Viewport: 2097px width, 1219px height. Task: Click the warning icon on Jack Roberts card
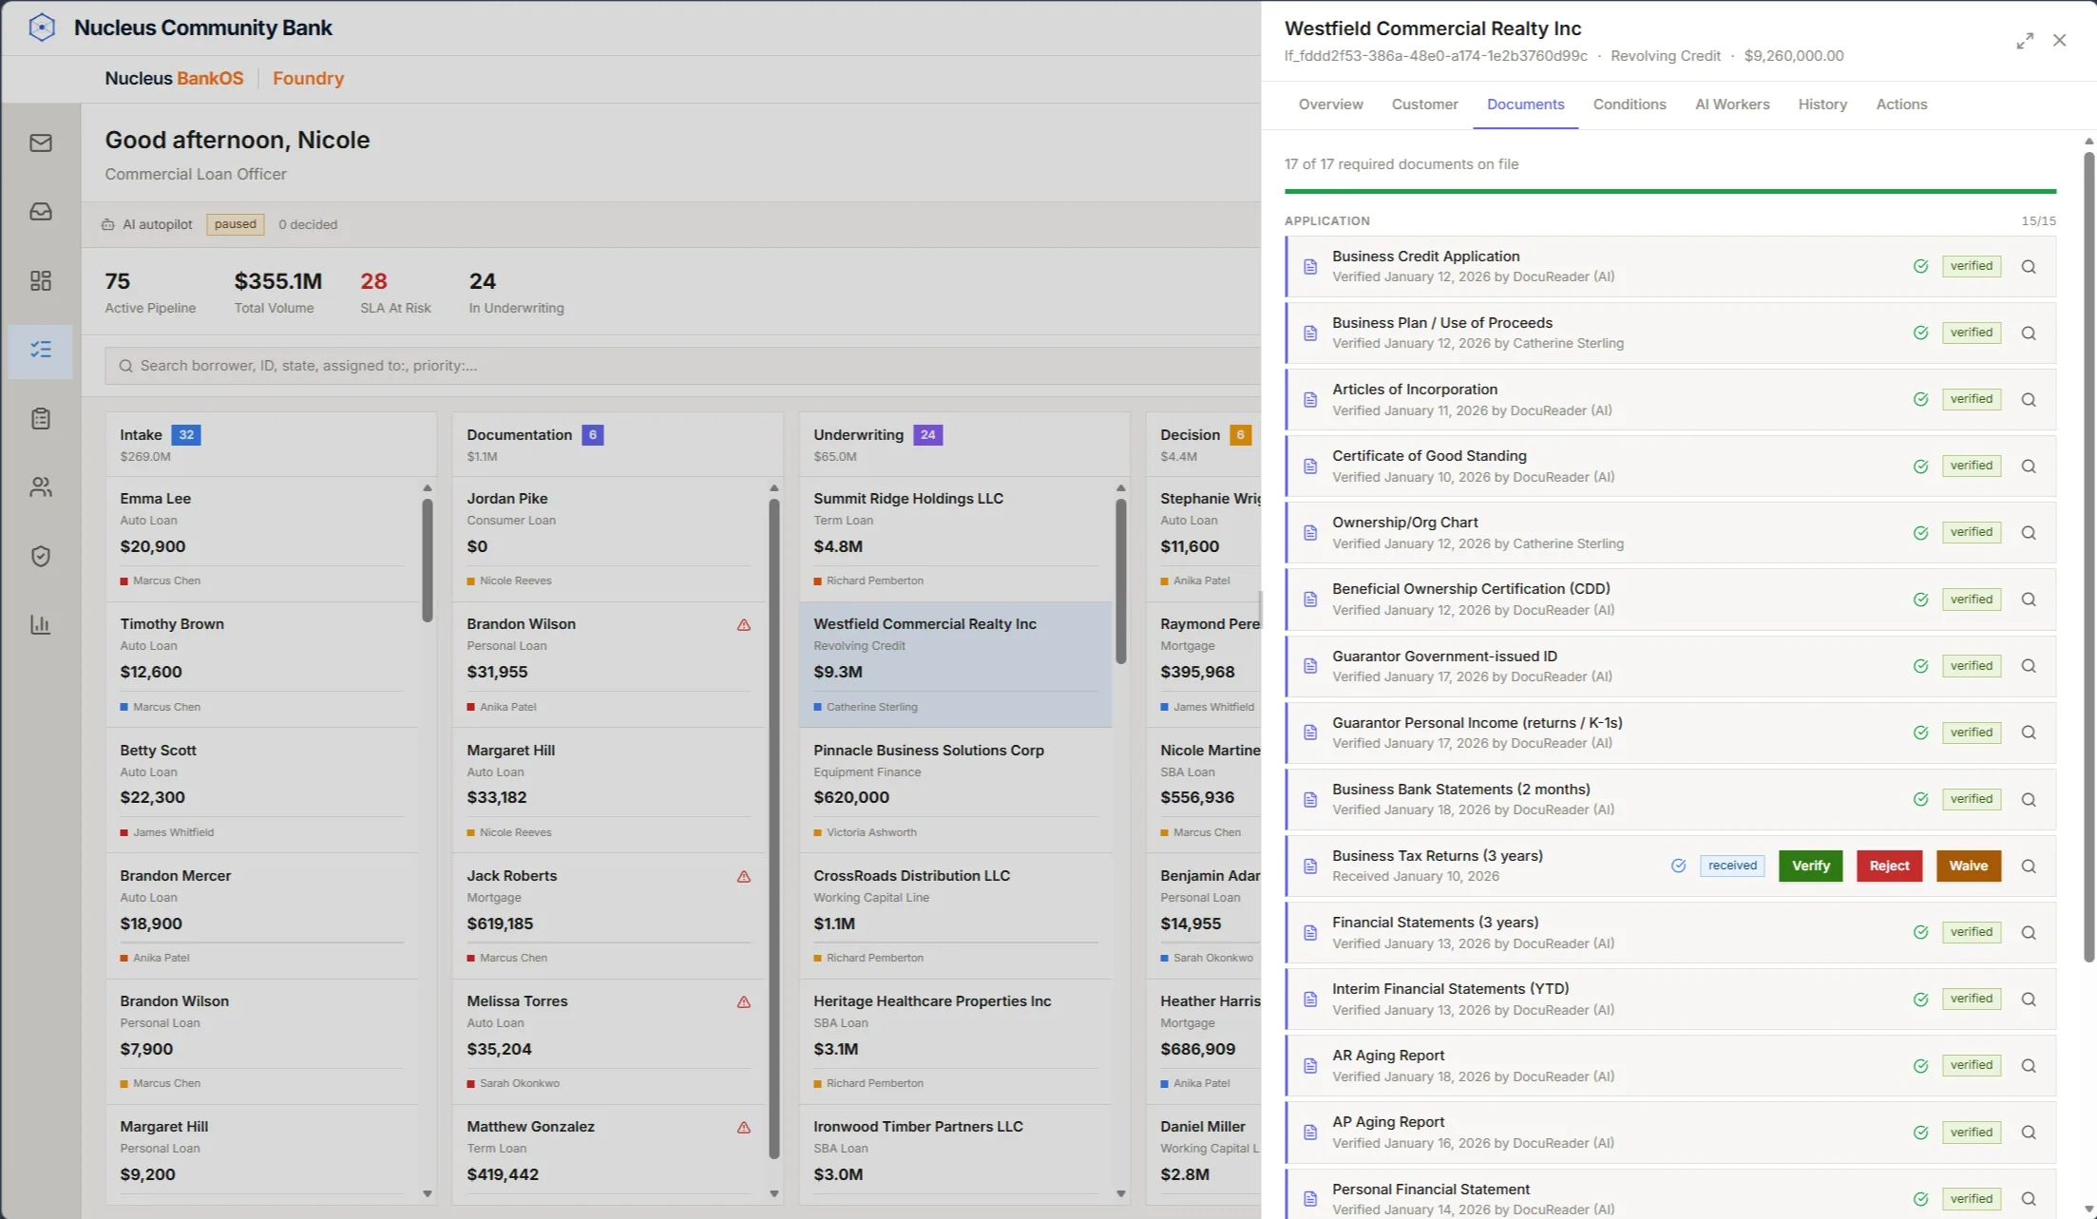[744, 877]
